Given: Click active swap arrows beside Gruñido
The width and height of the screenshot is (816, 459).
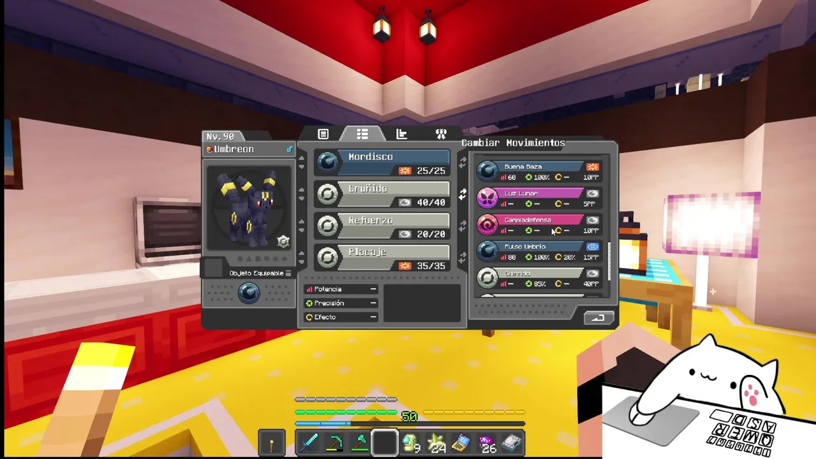Looking at the screenshot, I should click(x=462, y=194).
